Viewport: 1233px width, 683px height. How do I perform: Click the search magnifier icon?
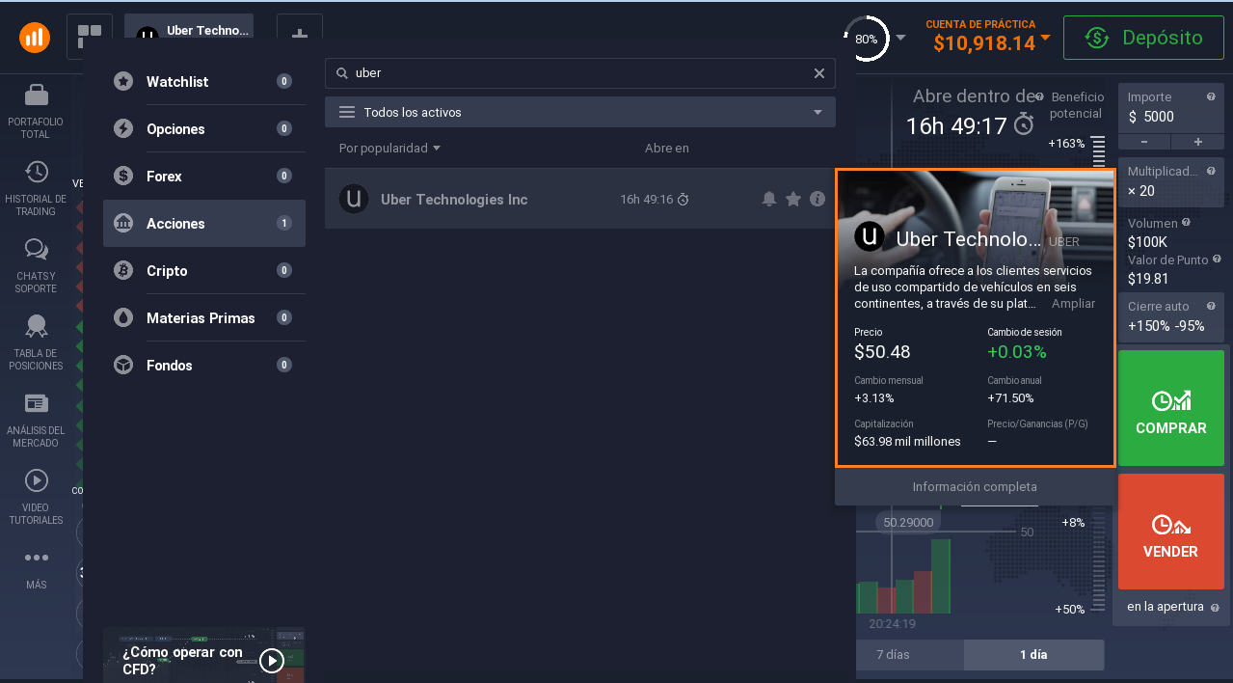[x=342, y=73]
